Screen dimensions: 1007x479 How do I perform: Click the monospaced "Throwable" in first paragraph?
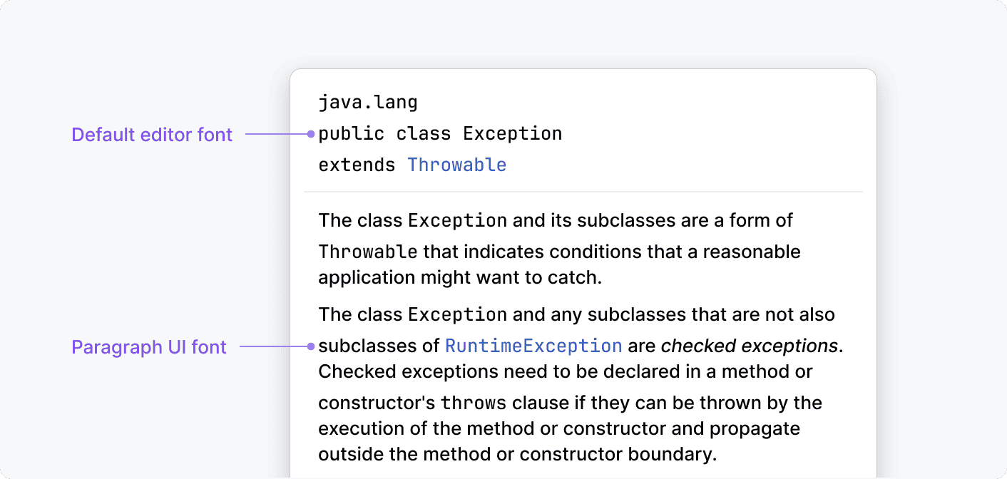coord(367,252)
